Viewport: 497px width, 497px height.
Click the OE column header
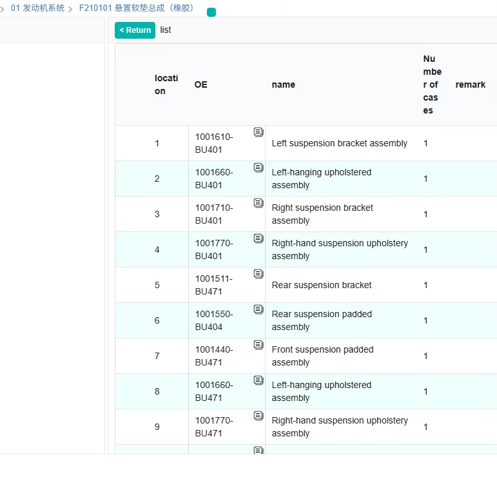pyautogui.click(x=201, y=84)
